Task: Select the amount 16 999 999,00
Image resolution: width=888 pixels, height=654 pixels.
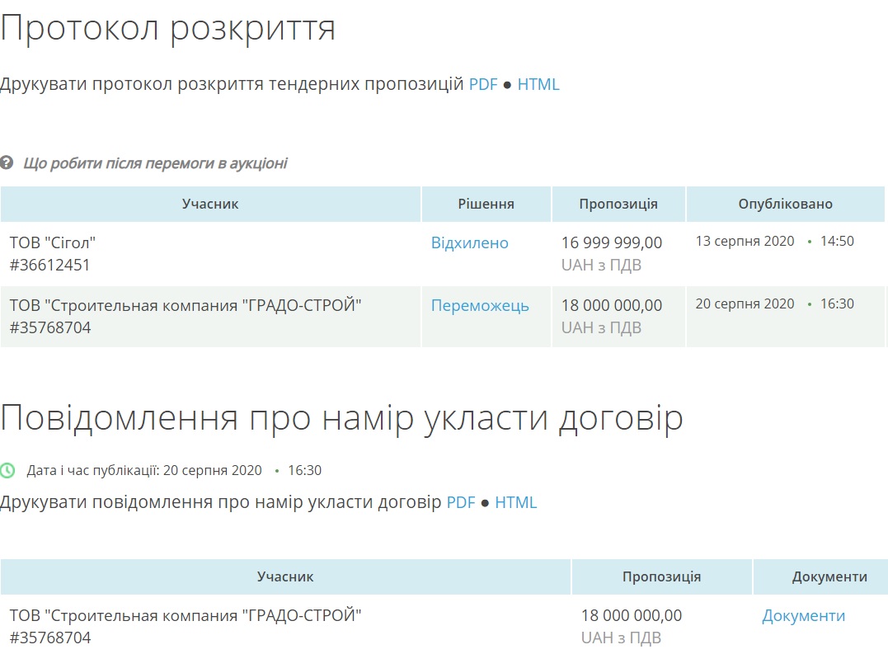Action: click(612, 243)
